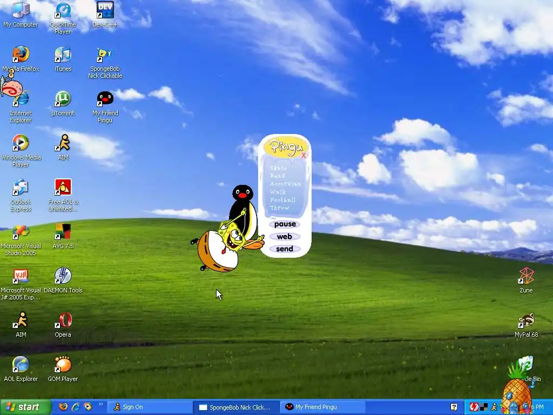
Task: Select the iTunes desktop icon
Action: (63, 58)
